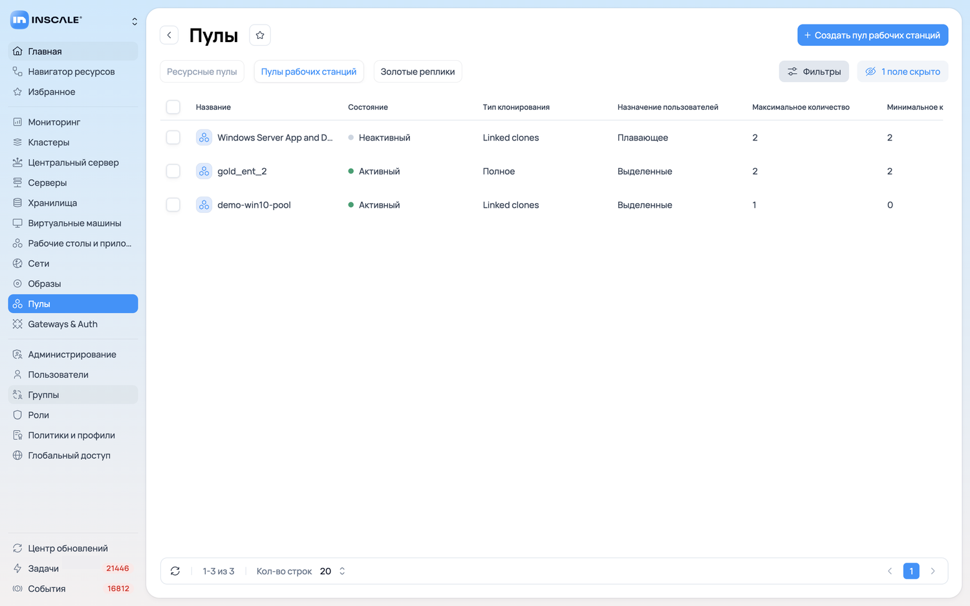Click the Хранилища database icon
This screenshot has width=970, height=606.
tap(17, 202)
